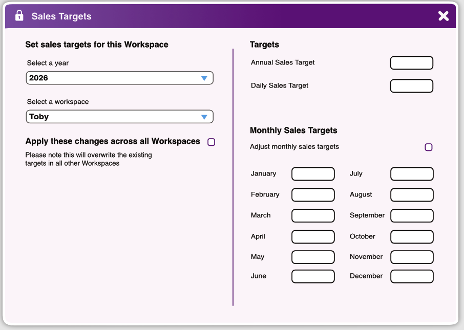This screenshot has height=330, width=464.
Task: Click the Adjust monthly sales targets label
Action: 294,147
